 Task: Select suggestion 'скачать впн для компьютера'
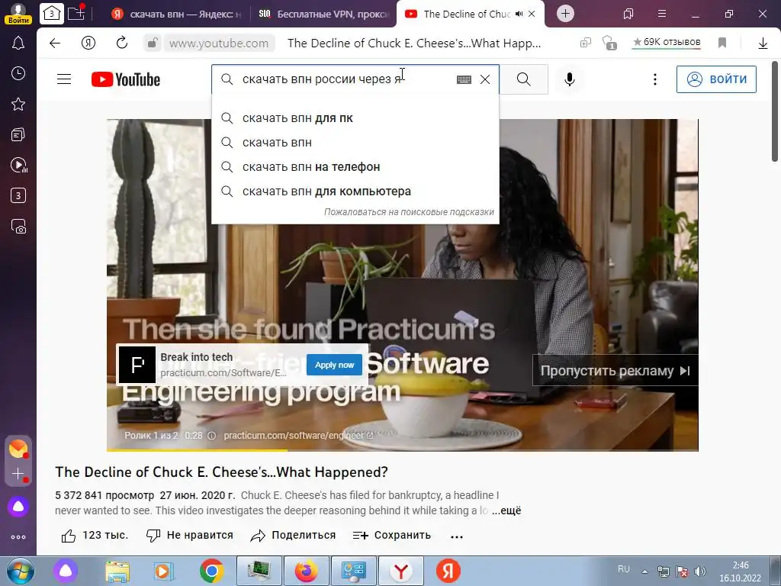(x=355, y=192)
